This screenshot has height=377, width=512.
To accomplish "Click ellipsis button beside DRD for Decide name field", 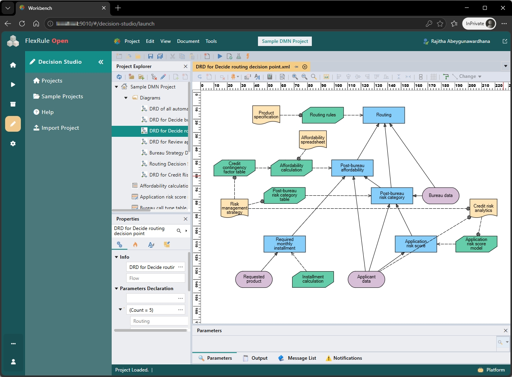I will [180, 267].
